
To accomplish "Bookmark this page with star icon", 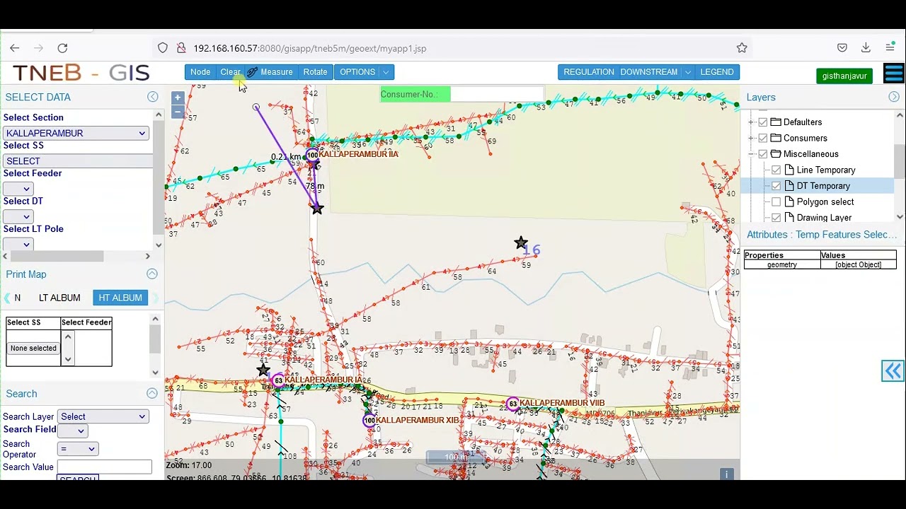I will coord(742,48).
